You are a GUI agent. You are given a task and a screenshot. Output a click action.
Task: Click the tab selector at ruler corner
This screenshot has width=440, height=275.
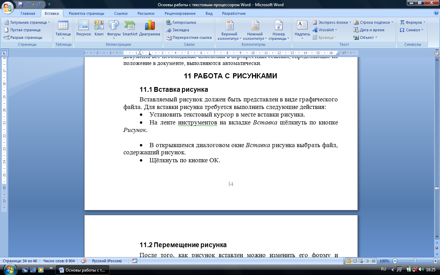[x=4, y=53]
